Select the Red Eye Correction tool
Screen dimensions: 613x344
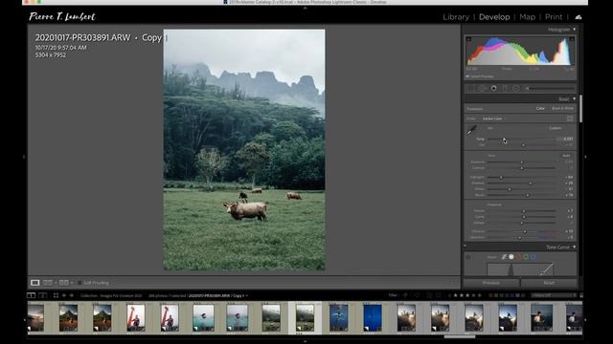click(494, 89)
